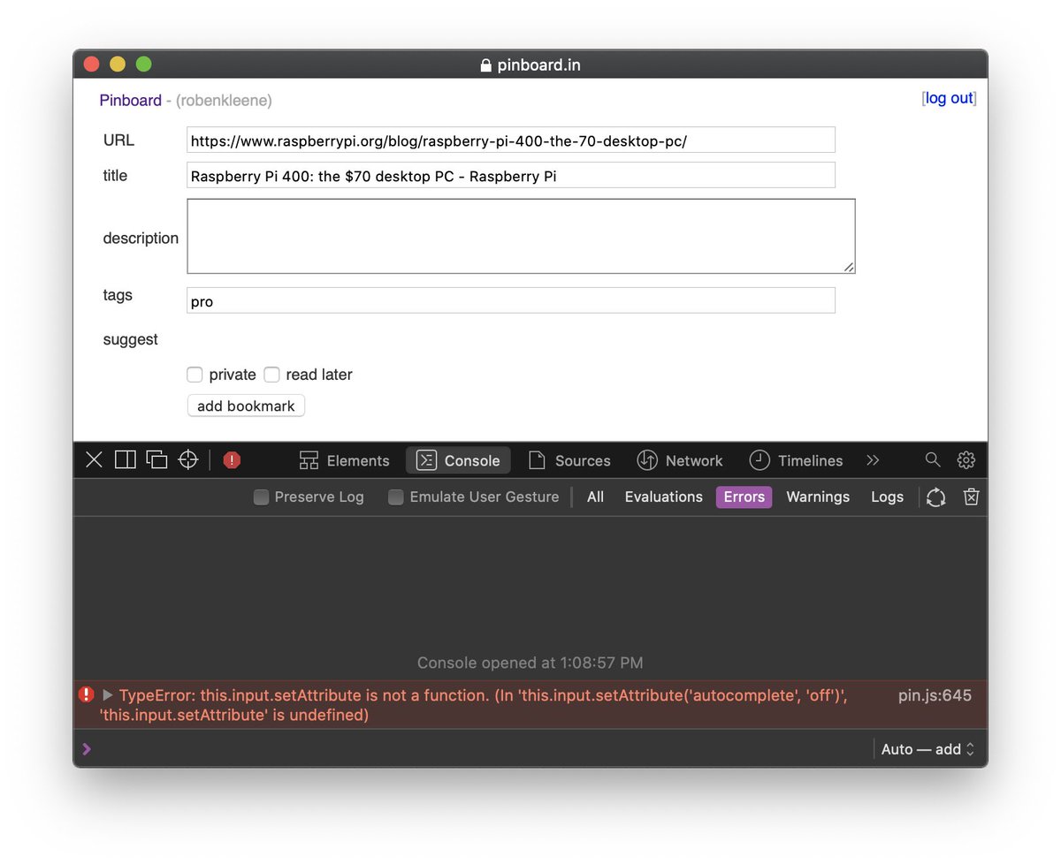Detach inspector into separate window

coord(156,459)
